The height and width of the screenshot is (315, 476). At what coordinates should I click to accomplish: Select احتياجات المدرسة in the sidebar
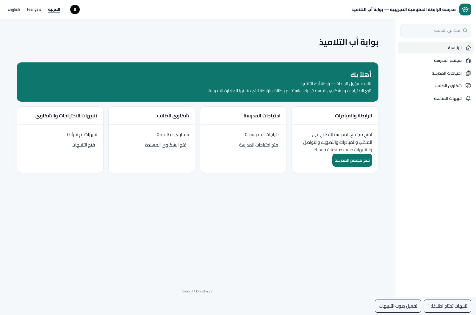point(436,73)
